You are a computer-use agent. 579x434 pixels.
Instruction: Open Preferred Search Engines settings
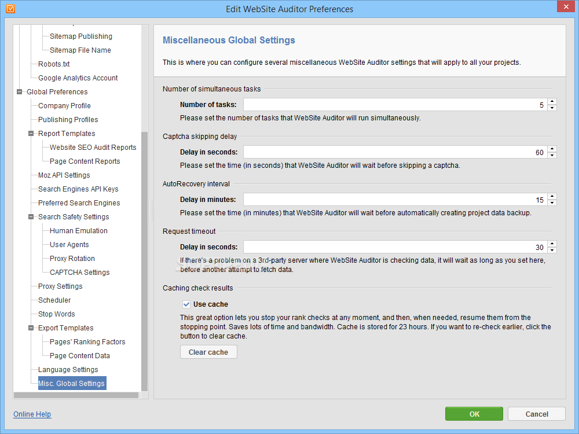tap(79, 203)
